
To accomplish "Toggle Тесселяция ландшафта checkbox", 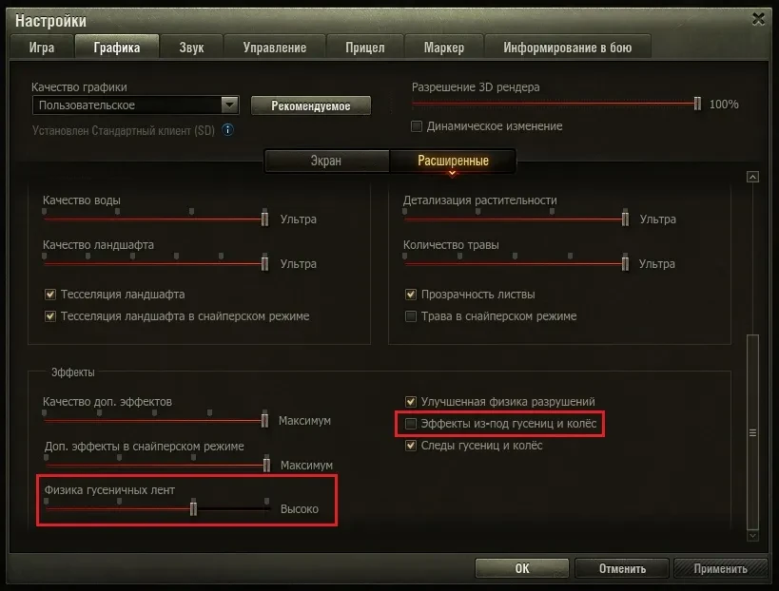I will [50, 295].
